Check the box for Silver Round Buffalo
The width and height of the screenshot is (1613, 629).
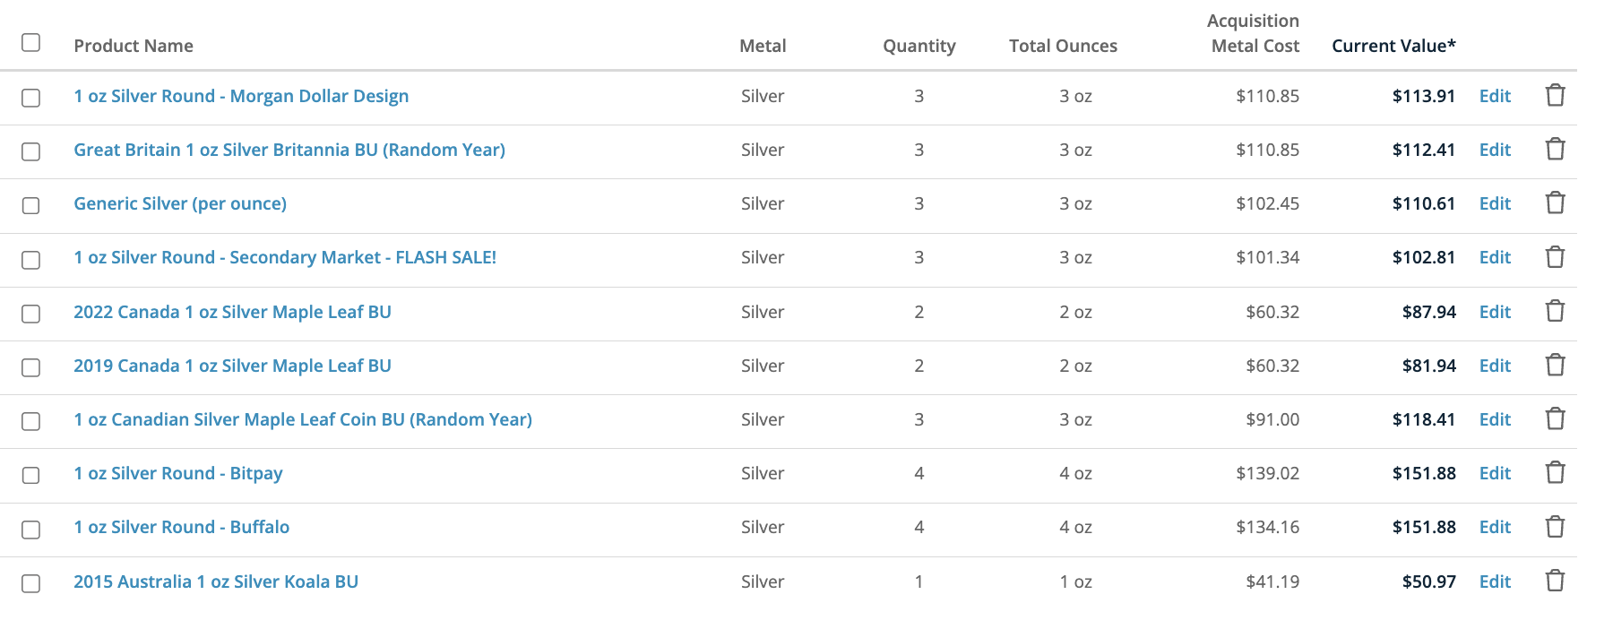(30, 530)
